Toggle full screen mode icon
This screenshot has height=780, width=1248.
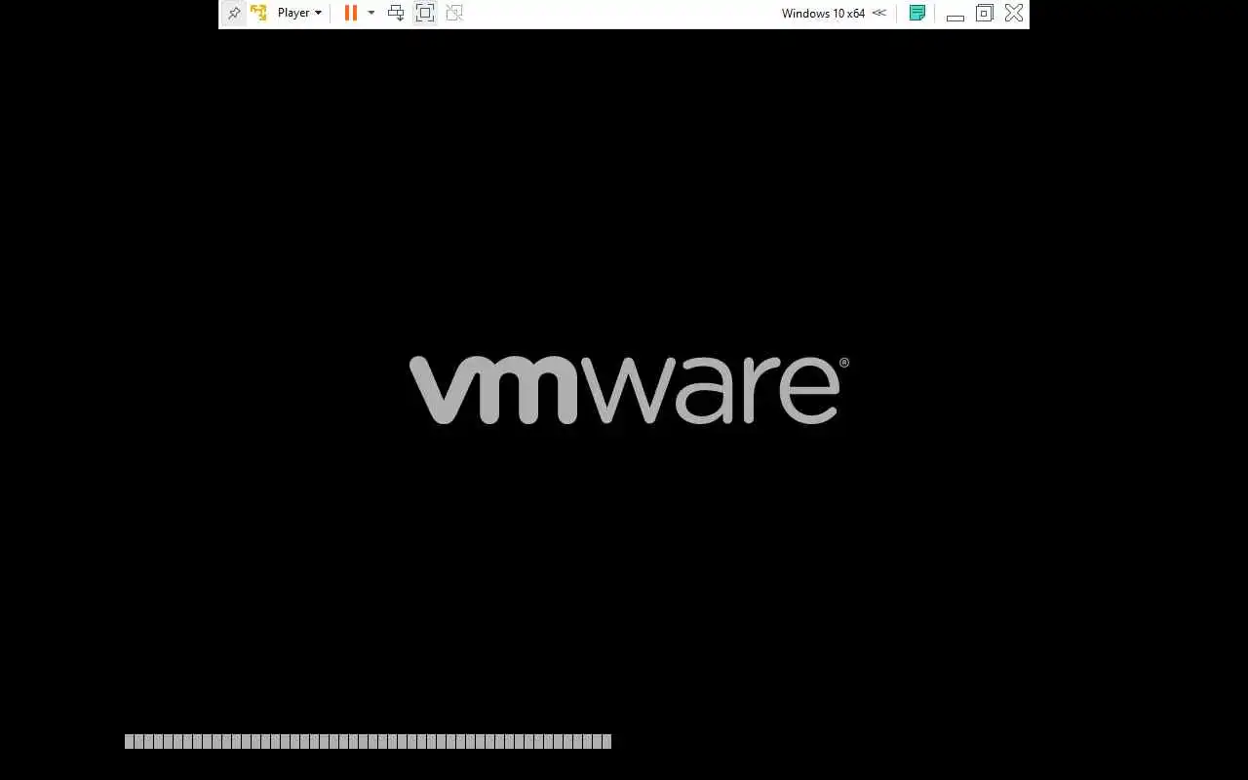(x=425, y=13)
